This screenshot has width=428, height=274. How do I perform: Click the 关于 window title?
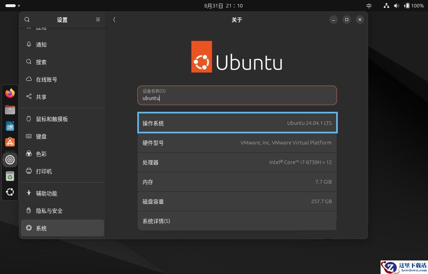[x=237, y=20]
